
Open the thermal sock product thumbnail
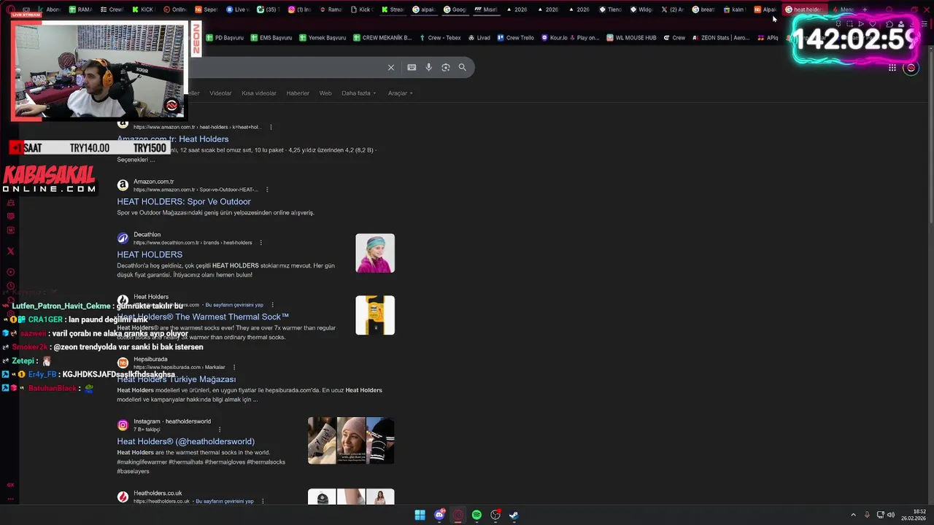[x=375, y=315]
